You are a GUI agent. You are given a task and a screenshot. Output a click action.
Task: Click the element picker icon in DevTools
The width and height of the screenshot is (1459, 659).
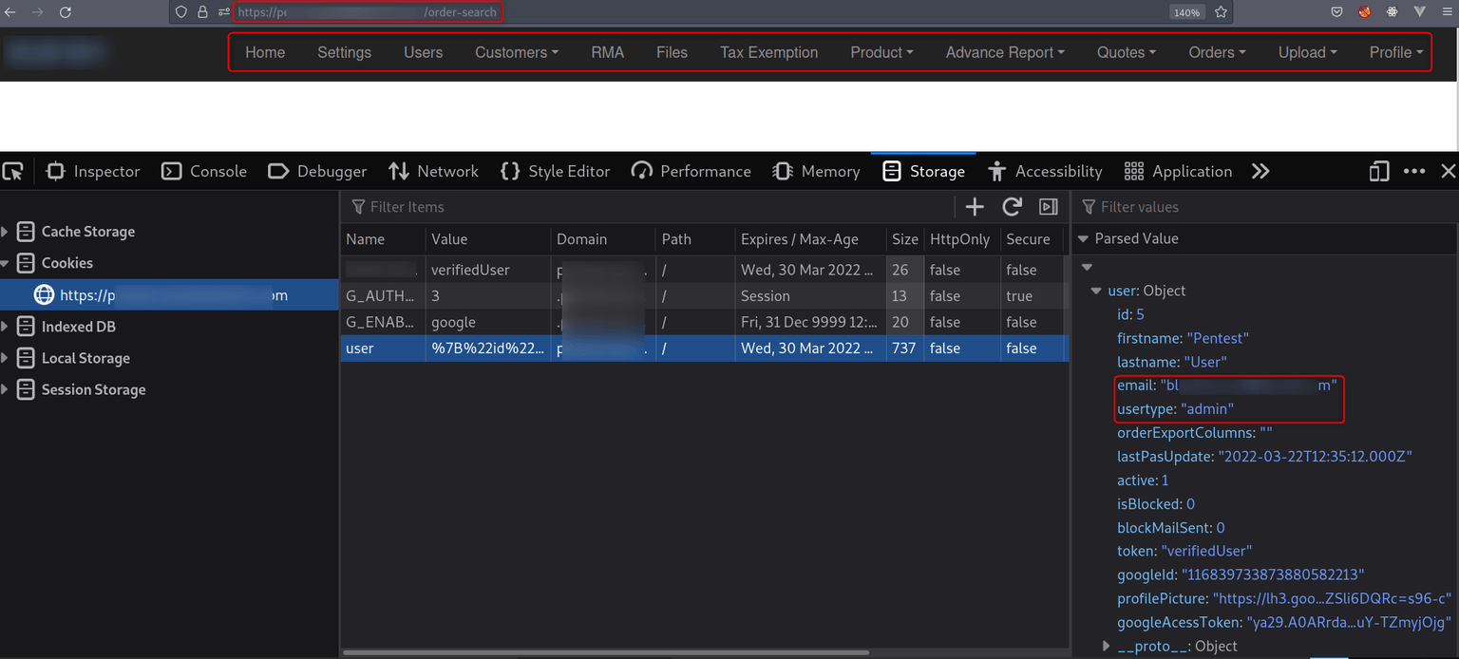[x=12, y=171]
